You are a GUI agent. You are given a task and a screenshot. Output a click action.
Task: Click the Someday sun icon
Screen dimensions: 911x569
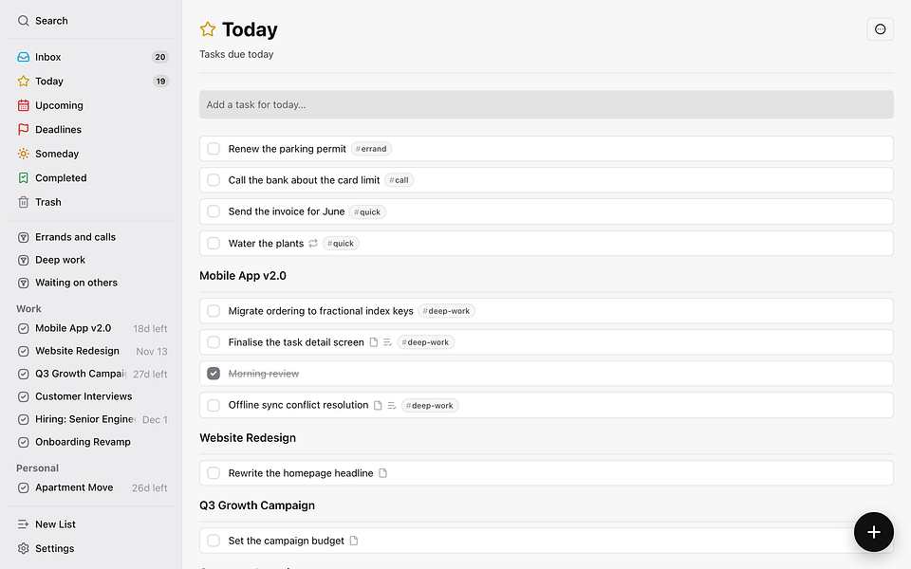23,154
